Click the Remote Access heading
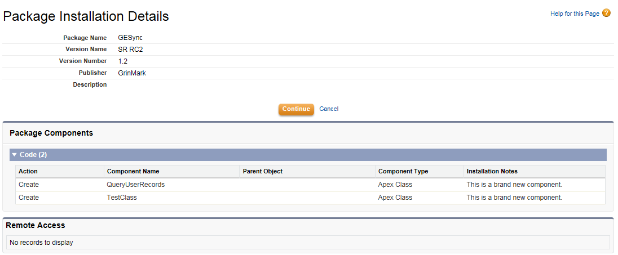Viewport: 618px width, 255px height. point(36,226)
